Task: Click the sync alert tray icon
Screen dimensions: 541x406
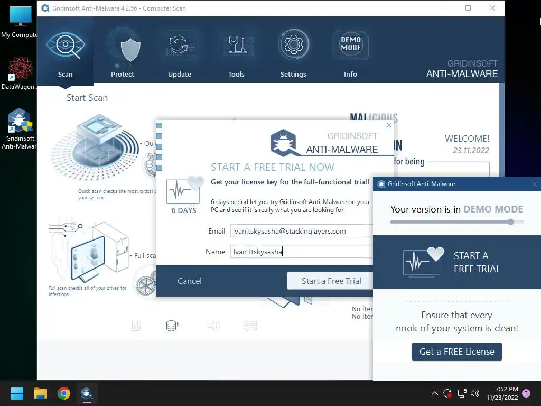Action: tap(447, 393)
